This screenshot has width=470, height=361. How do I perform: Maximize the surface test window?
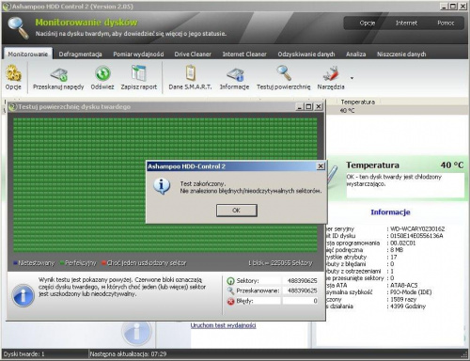point(309,106)
